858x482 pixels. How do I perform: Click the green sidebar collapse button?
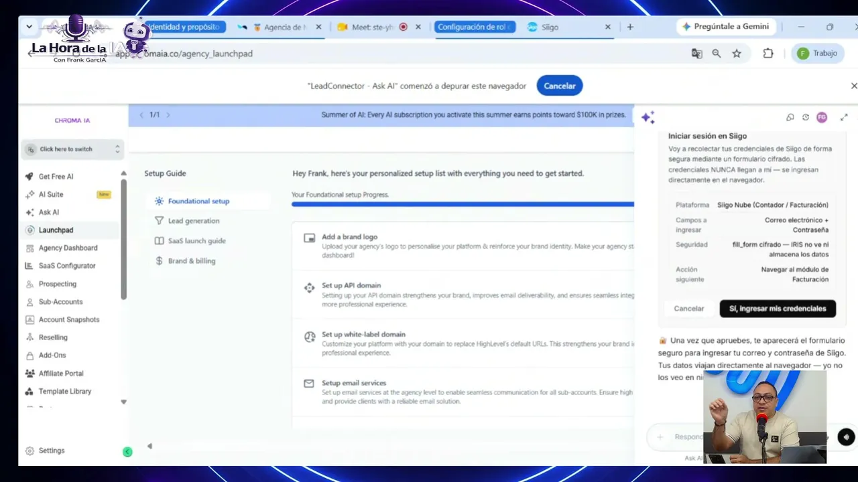(127, 452)
